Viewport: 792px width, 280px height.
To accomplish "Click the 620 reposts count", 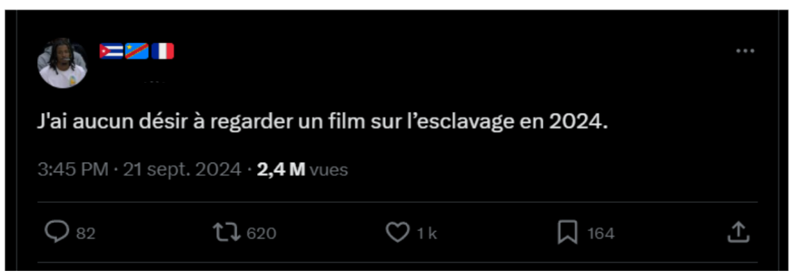I will 261,233.
